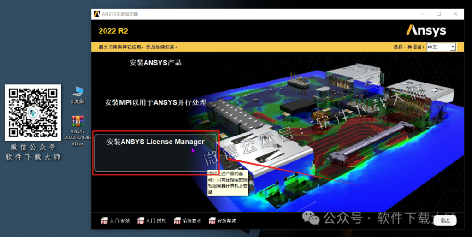The image size is (472, 237).
Task: Open 安装帮助 PDF icon
Action: 212,221
